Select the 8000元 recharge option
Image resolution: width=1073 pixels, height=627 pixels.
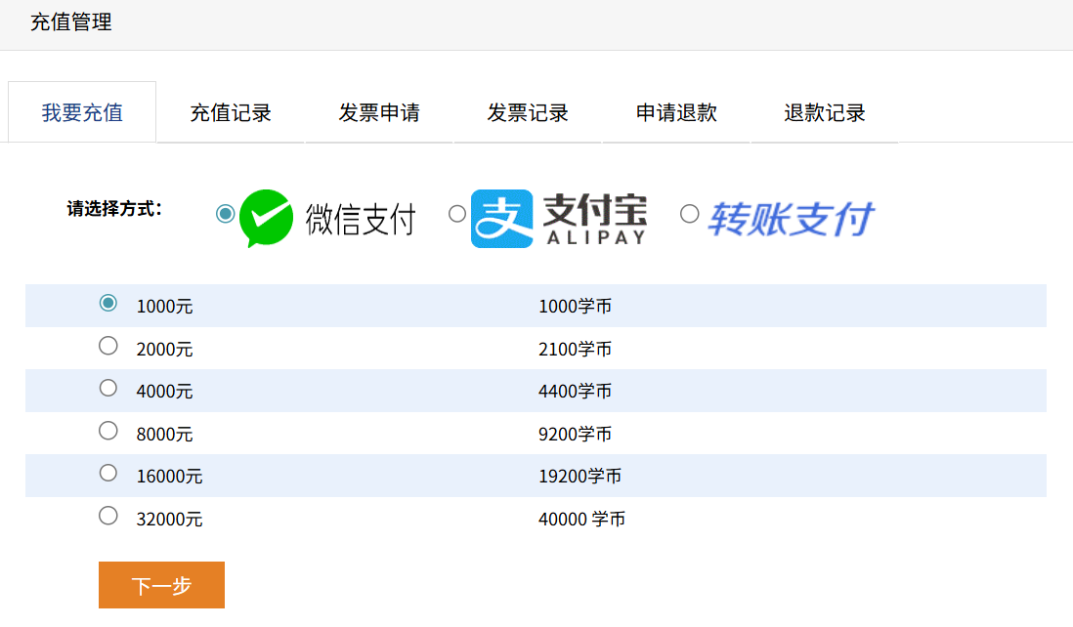point(108,431)
